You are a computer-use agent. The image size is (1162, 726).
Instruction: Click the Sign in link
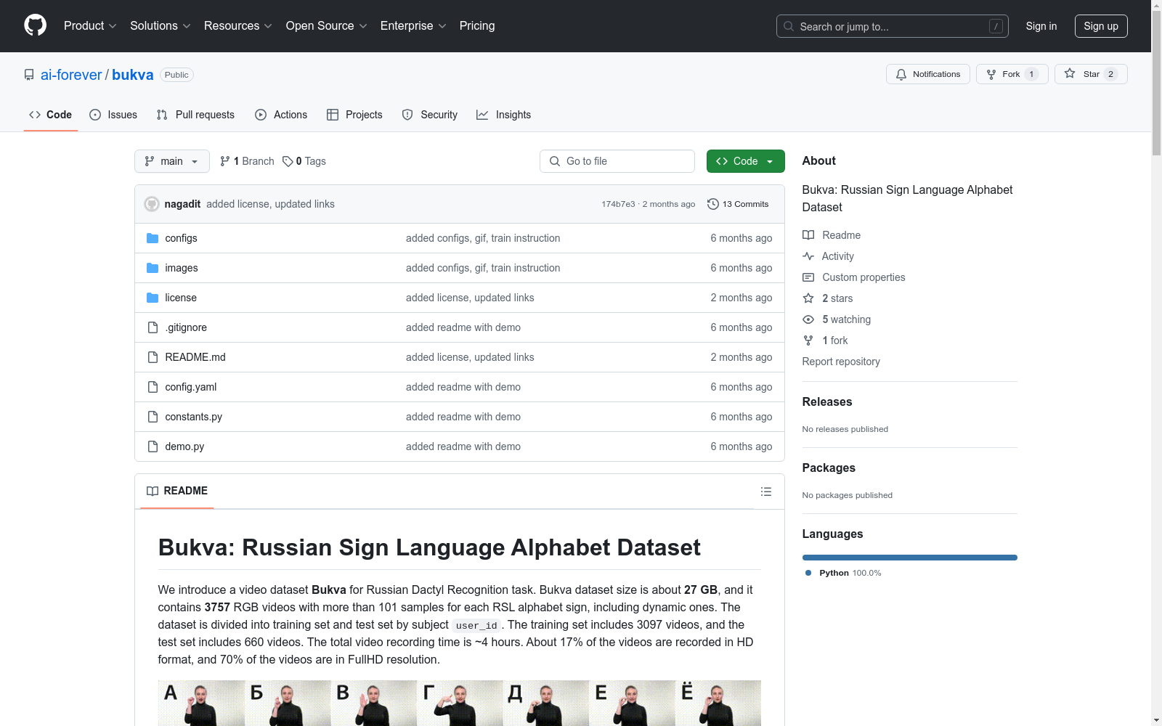click(x=1041, y=26)
